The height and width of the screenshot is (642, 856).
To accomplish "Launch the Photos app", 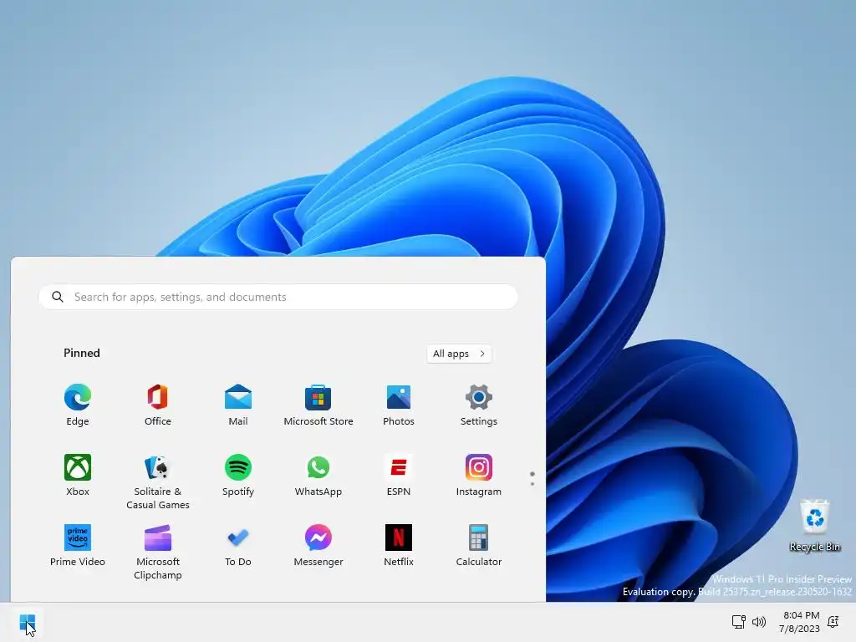I will (399, 405).
